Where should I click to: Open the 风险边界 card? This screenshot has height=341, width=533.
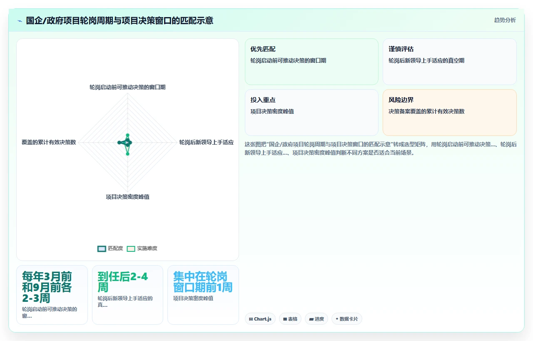coord(450,113)
